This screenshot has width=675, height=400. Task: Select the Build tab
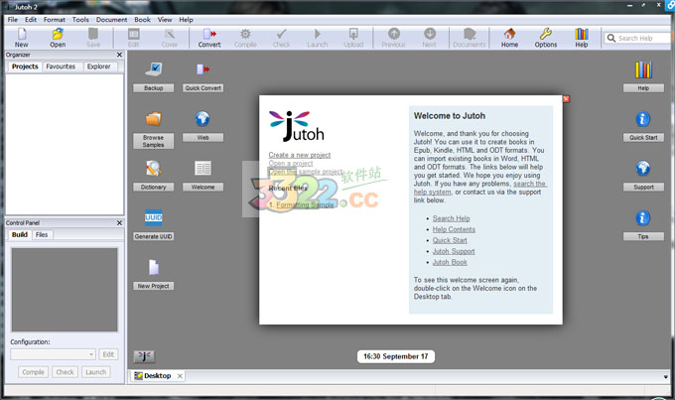coord(20,234)
